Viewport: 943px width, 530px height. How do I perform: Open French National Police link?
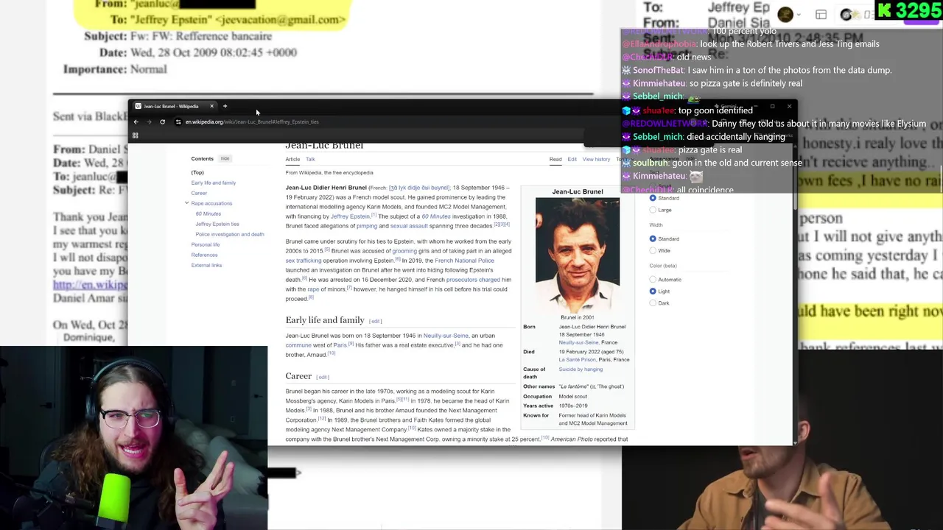(x=464, y=260)
